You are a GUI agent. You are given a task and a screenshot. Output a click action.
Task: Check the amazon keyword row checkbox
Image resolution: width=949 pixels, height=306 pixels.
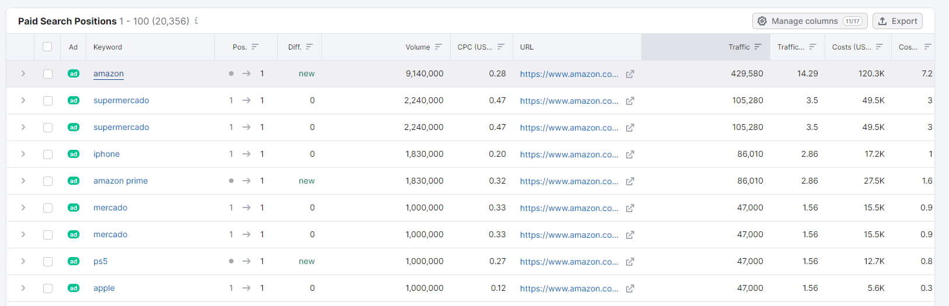tap(47, 74)
